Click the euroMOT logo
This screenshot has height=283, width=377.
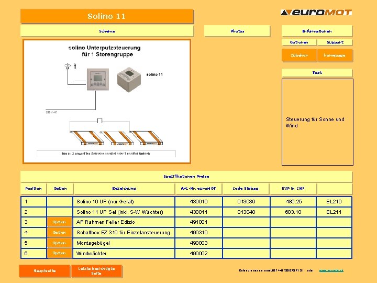click(316, 12)
